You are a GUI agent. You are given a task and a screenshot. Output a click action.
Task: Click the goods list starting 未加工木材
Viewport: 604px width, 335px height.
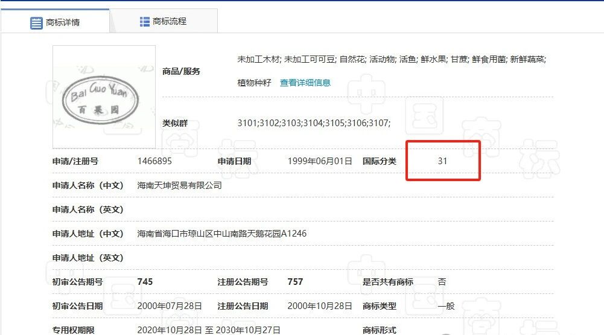(x=392, y=71)
